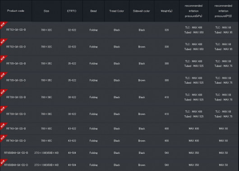
Task: Click the Size column header
Action: coord(46,11)
